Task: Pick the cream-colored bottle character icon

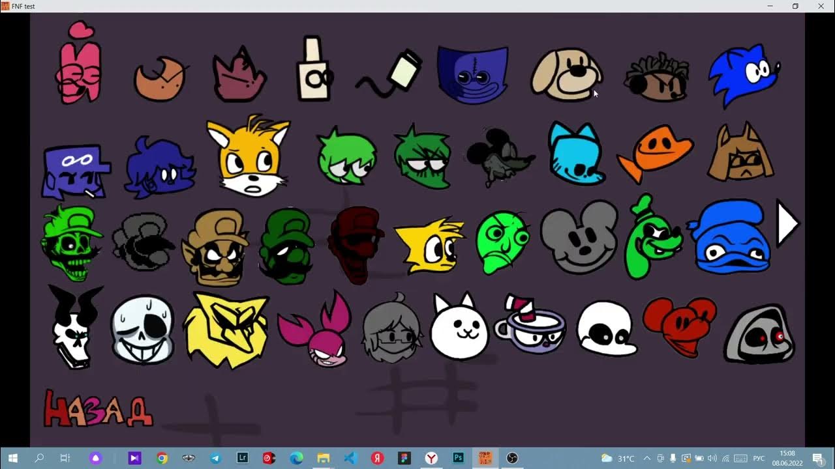Action: (314, 69)
